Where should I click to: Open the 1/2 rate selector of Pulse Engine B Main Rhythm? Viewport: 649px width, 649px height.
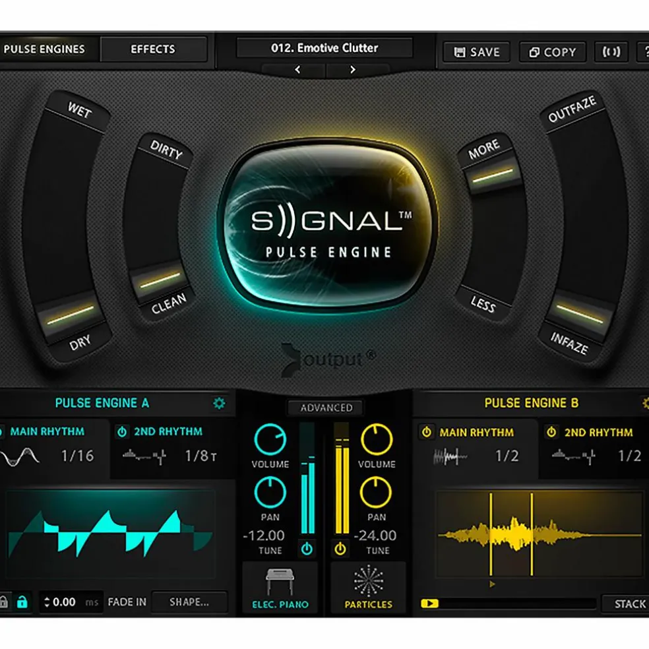507,456
